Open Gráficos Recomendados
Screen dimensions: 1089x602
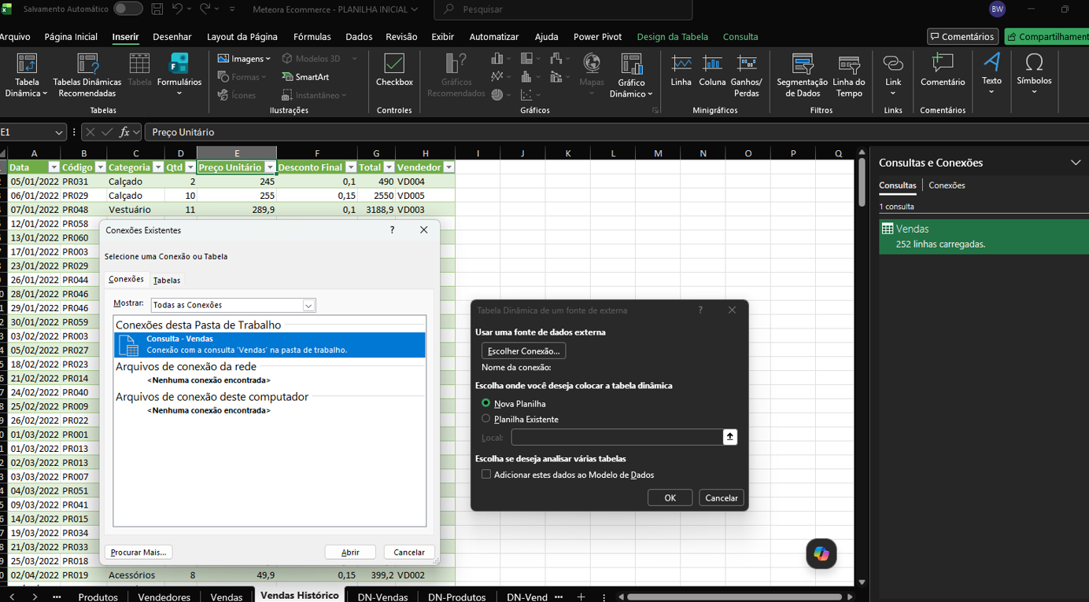click(x=456, y=75)
